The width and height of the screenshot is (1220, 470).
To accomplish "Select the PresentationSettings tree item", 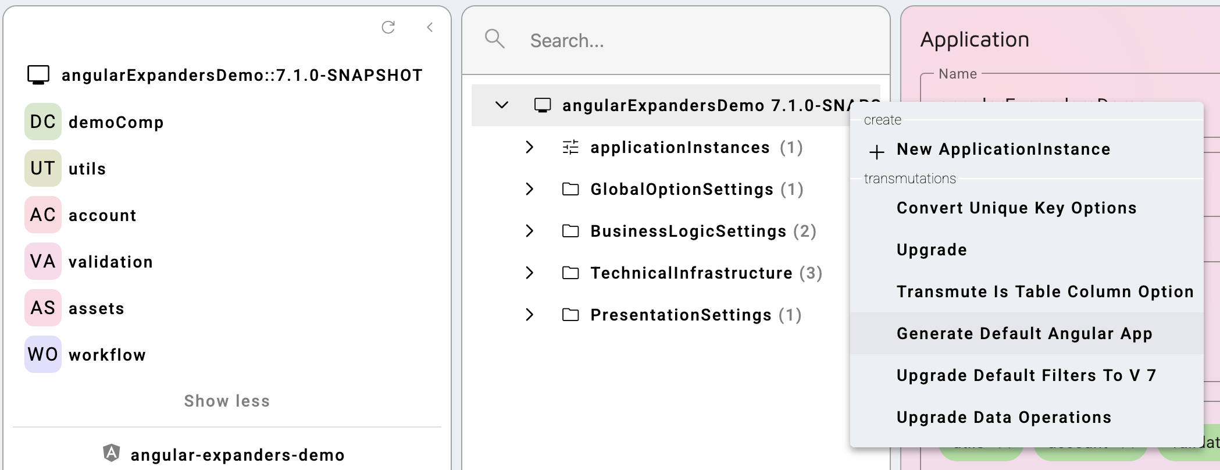I will [681, 315].
